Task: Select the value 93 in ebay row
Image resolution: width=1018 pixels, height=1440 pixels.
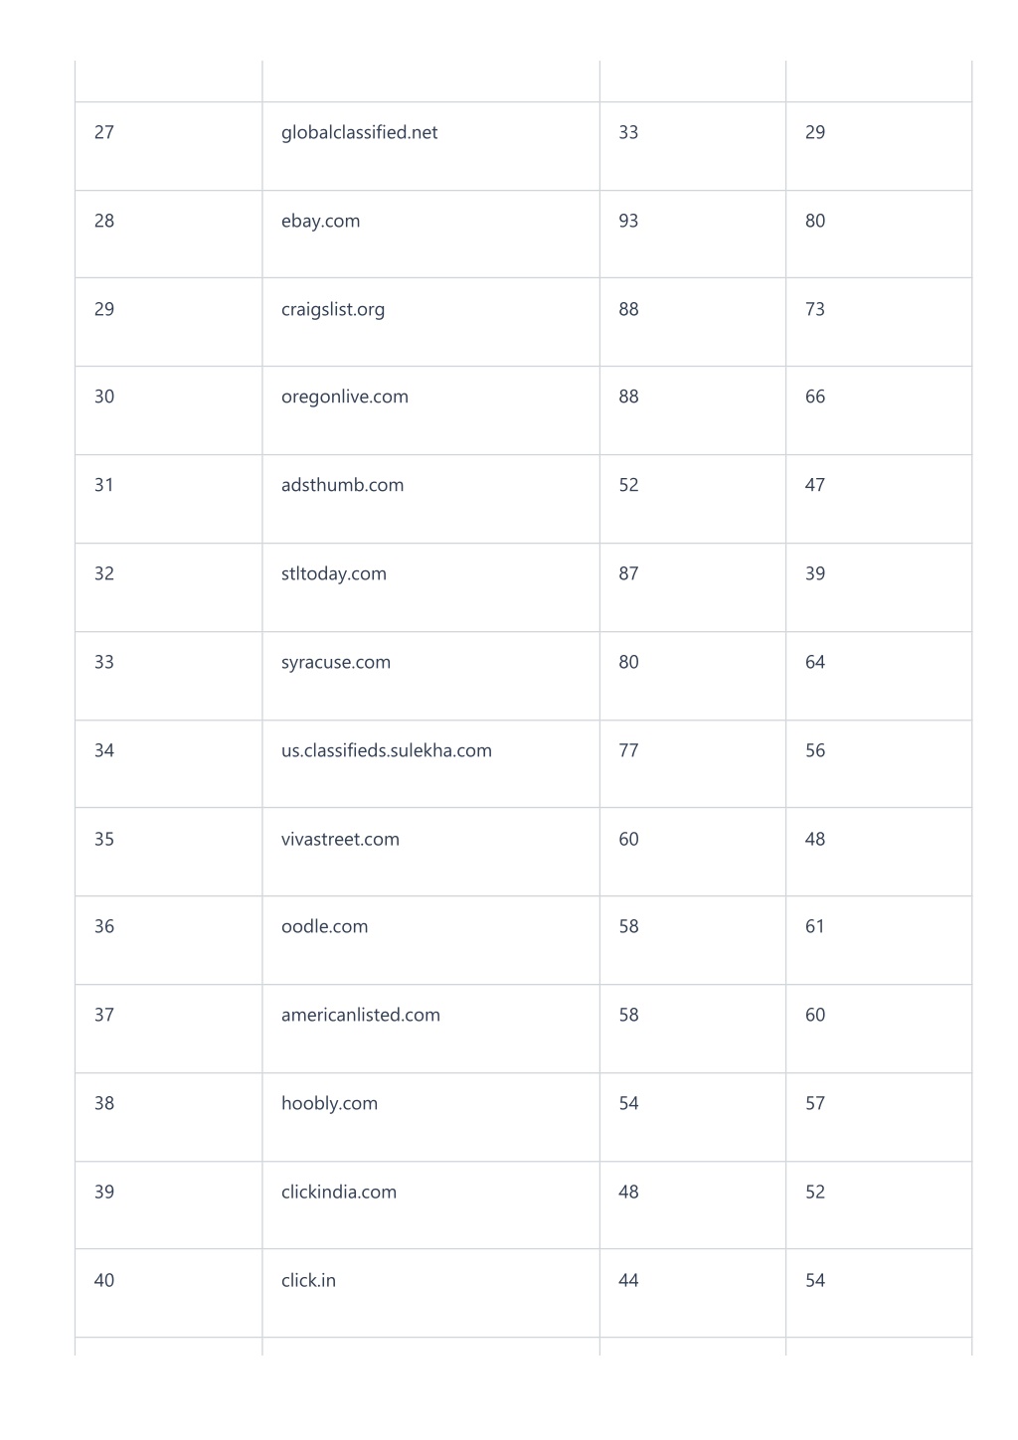Action: click(628, 221)
